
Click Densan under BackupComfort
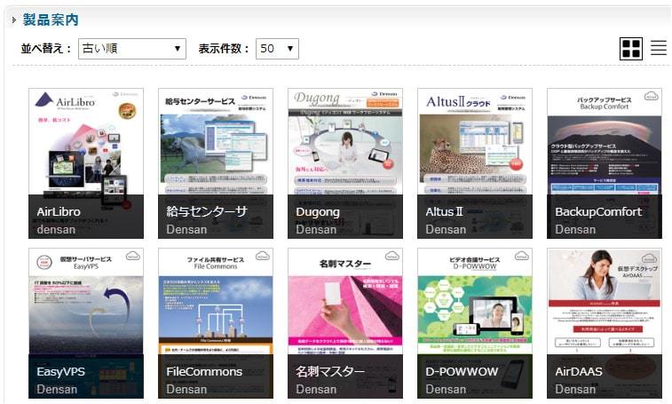point(575,229)
